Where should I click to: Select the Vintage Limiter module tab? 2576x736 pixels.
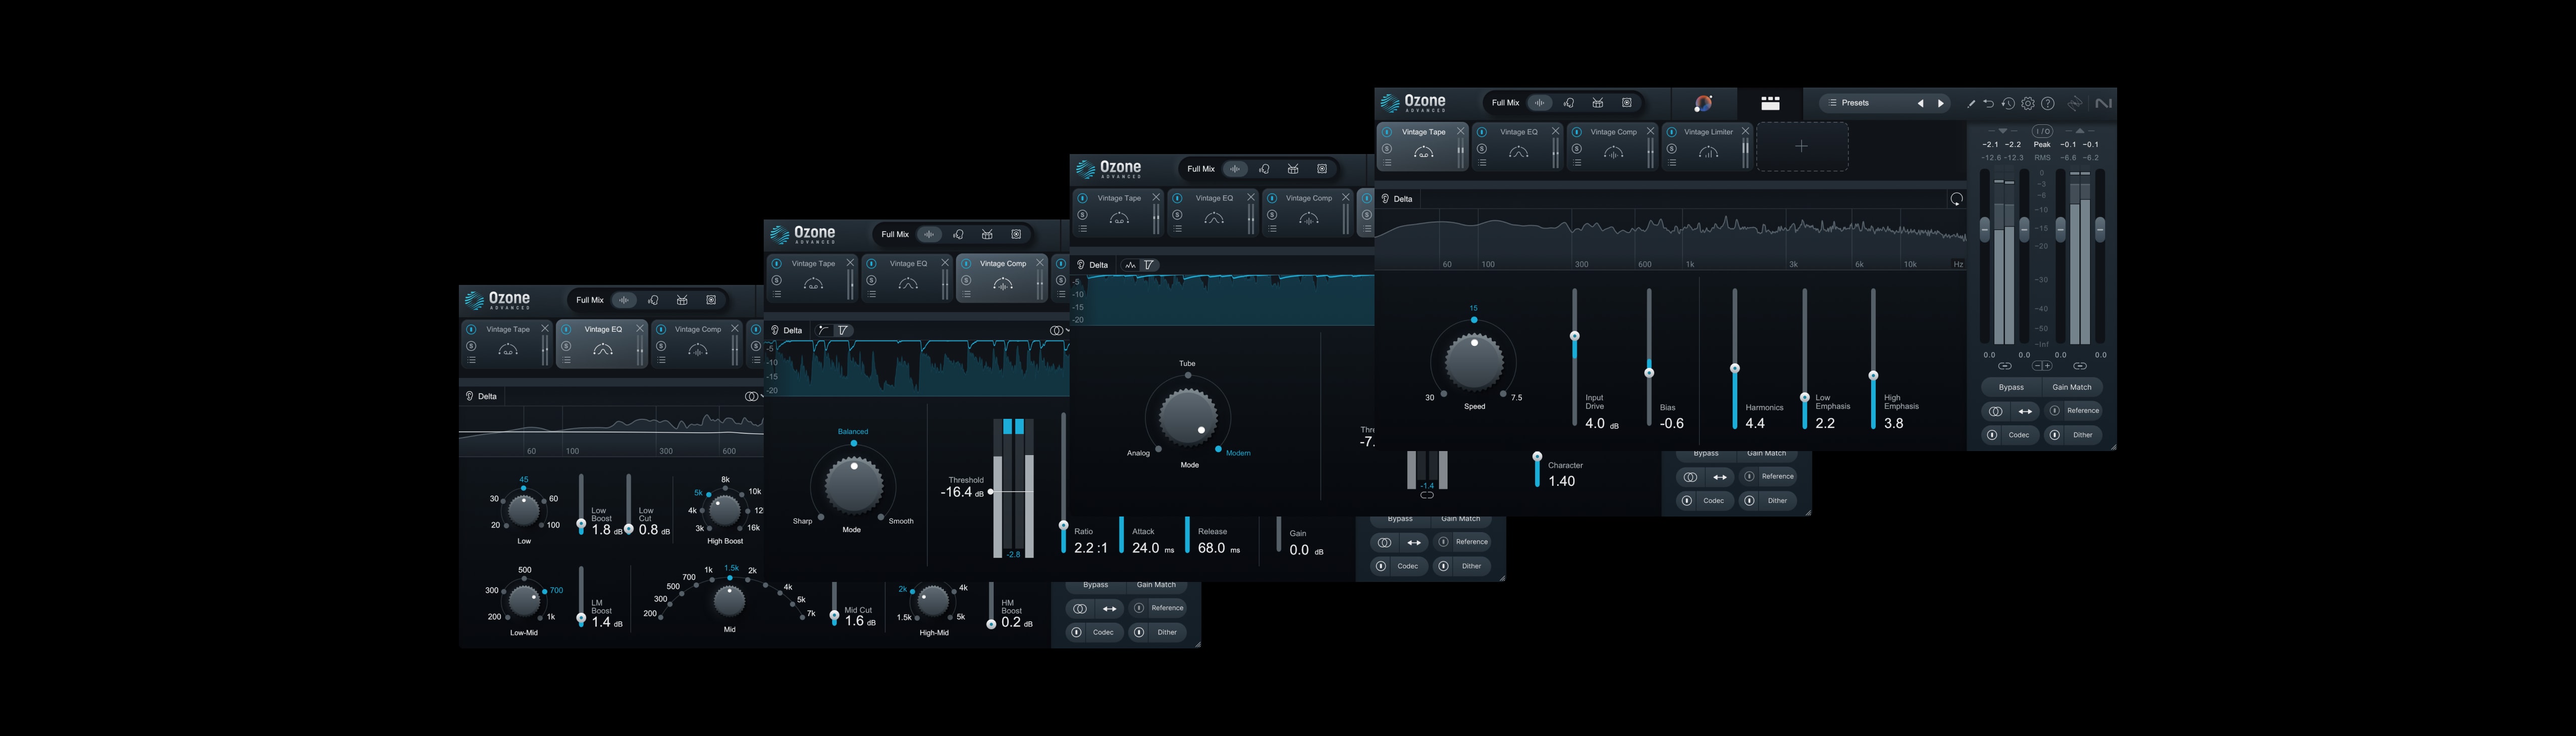pyautogui.click(x=1708, y=132)
